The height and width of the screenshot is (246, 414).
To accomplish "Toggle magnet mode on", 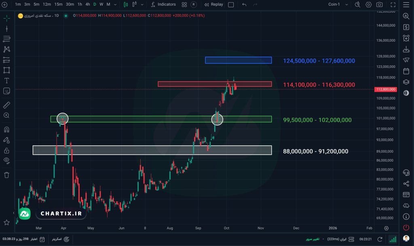I will [x=6, y=130].
